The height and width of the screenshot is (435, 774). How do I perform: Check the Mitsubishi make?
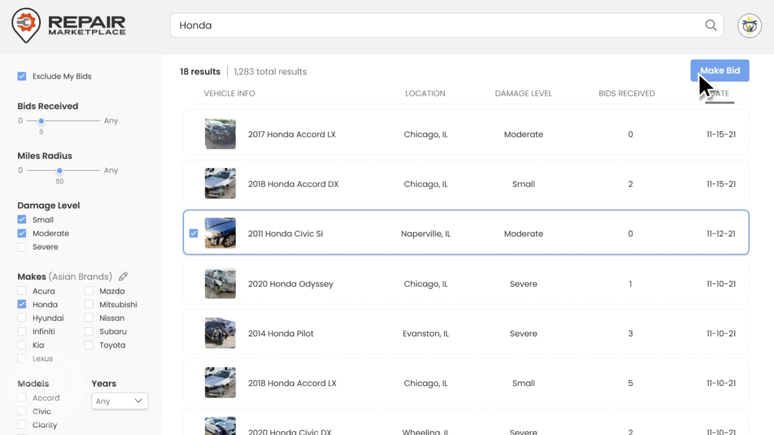click(89, 304)
